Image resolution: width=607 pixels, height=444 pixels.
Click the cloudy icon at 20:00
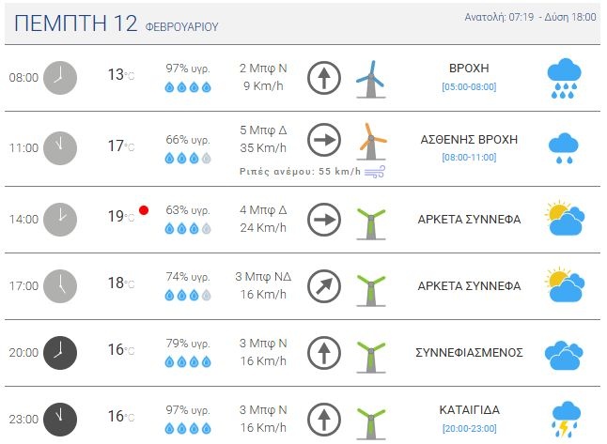tap(564, 356)
